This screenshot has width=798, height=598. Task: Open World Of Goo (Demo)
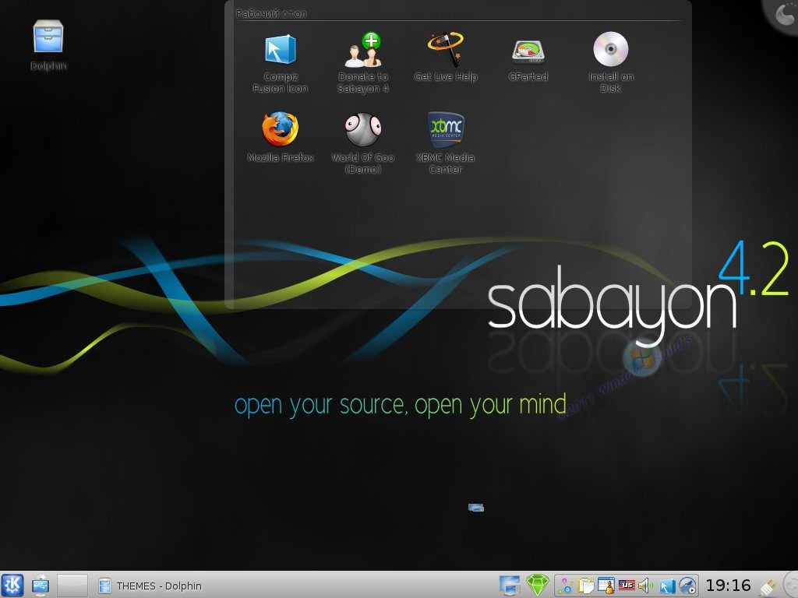(x=363, y=143)
